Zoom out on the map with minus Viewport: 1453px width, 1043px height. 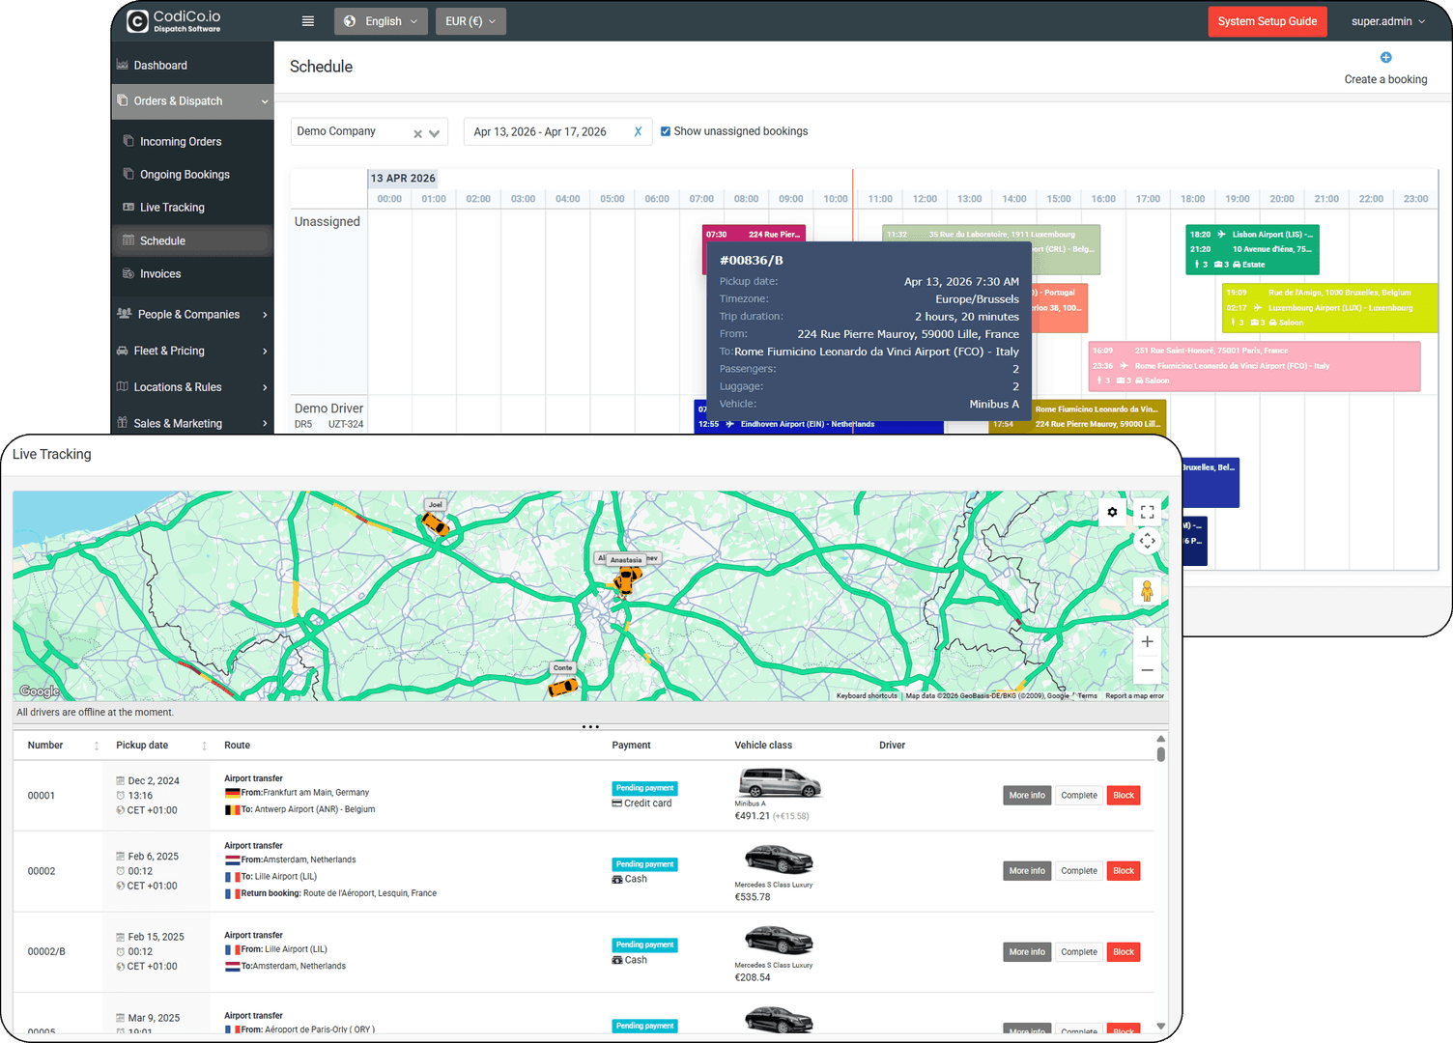(1147, 670)
